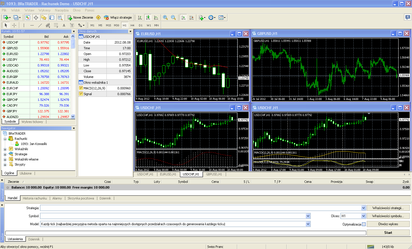Image resolution: width=412 pixels, height=249 pixels.
Task: Select the text tool A
Action: pos(64,25)
